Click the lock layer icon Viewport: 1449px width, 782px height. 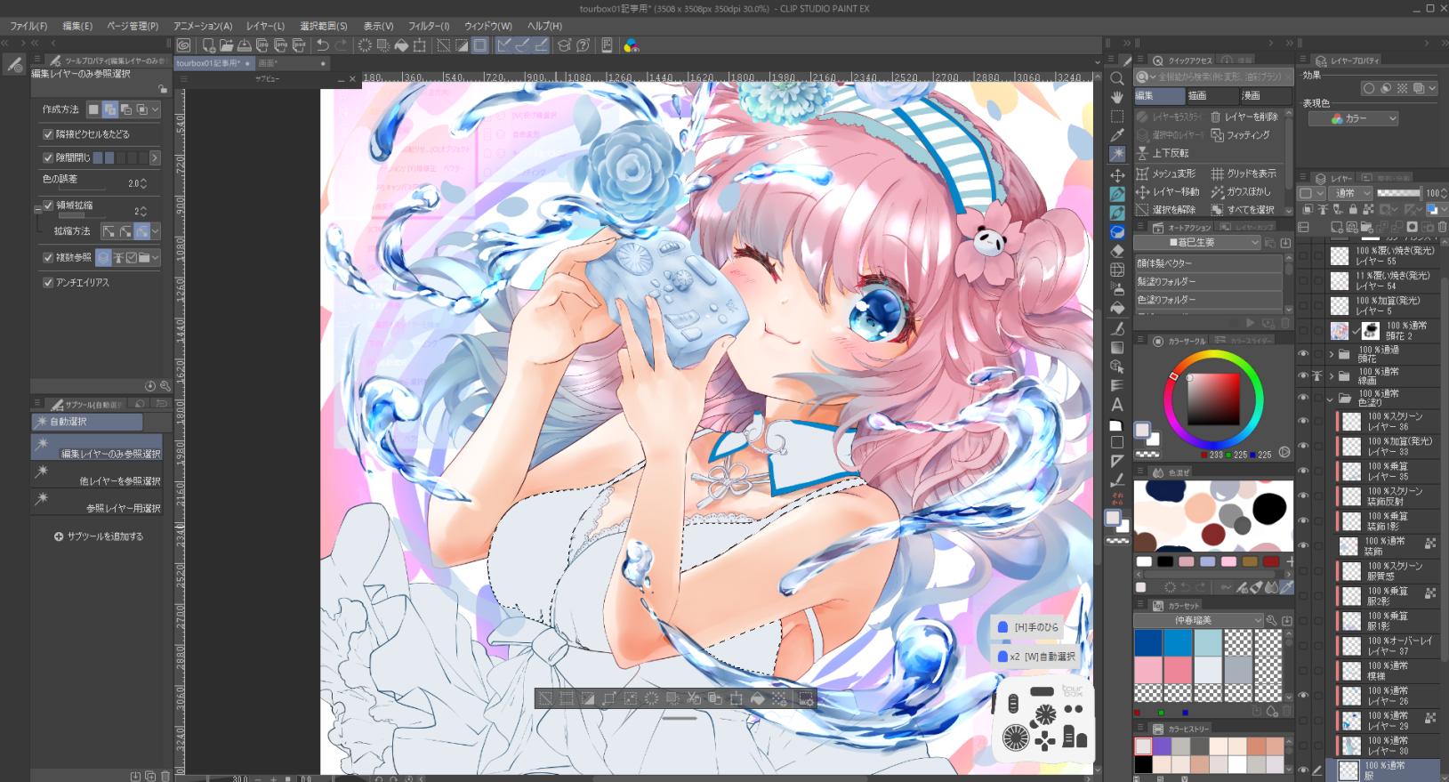click(1353, 210)
